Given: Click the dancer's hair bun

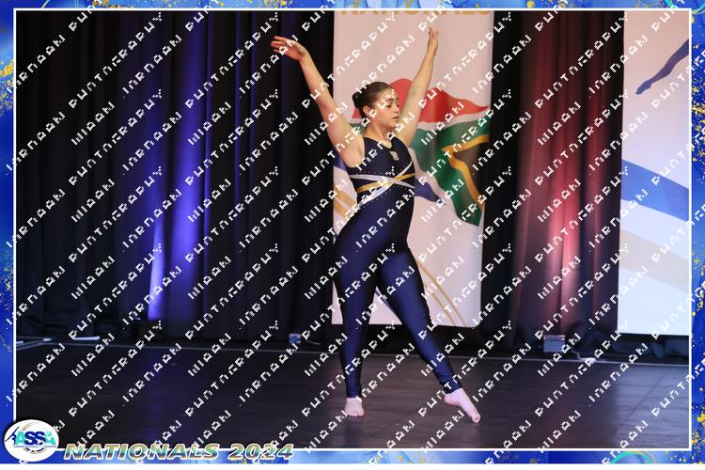Looking at the screenshot, I should pyautogui.click(x=361, y=99).
